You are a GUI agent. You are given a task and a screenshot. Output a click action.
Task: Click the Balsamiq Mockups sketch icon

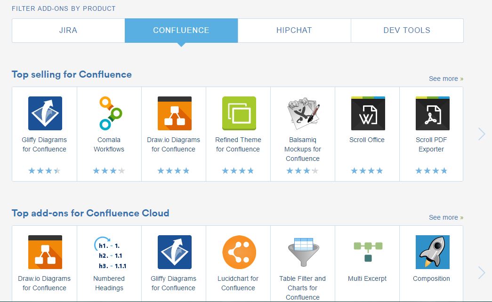point(303,113)
